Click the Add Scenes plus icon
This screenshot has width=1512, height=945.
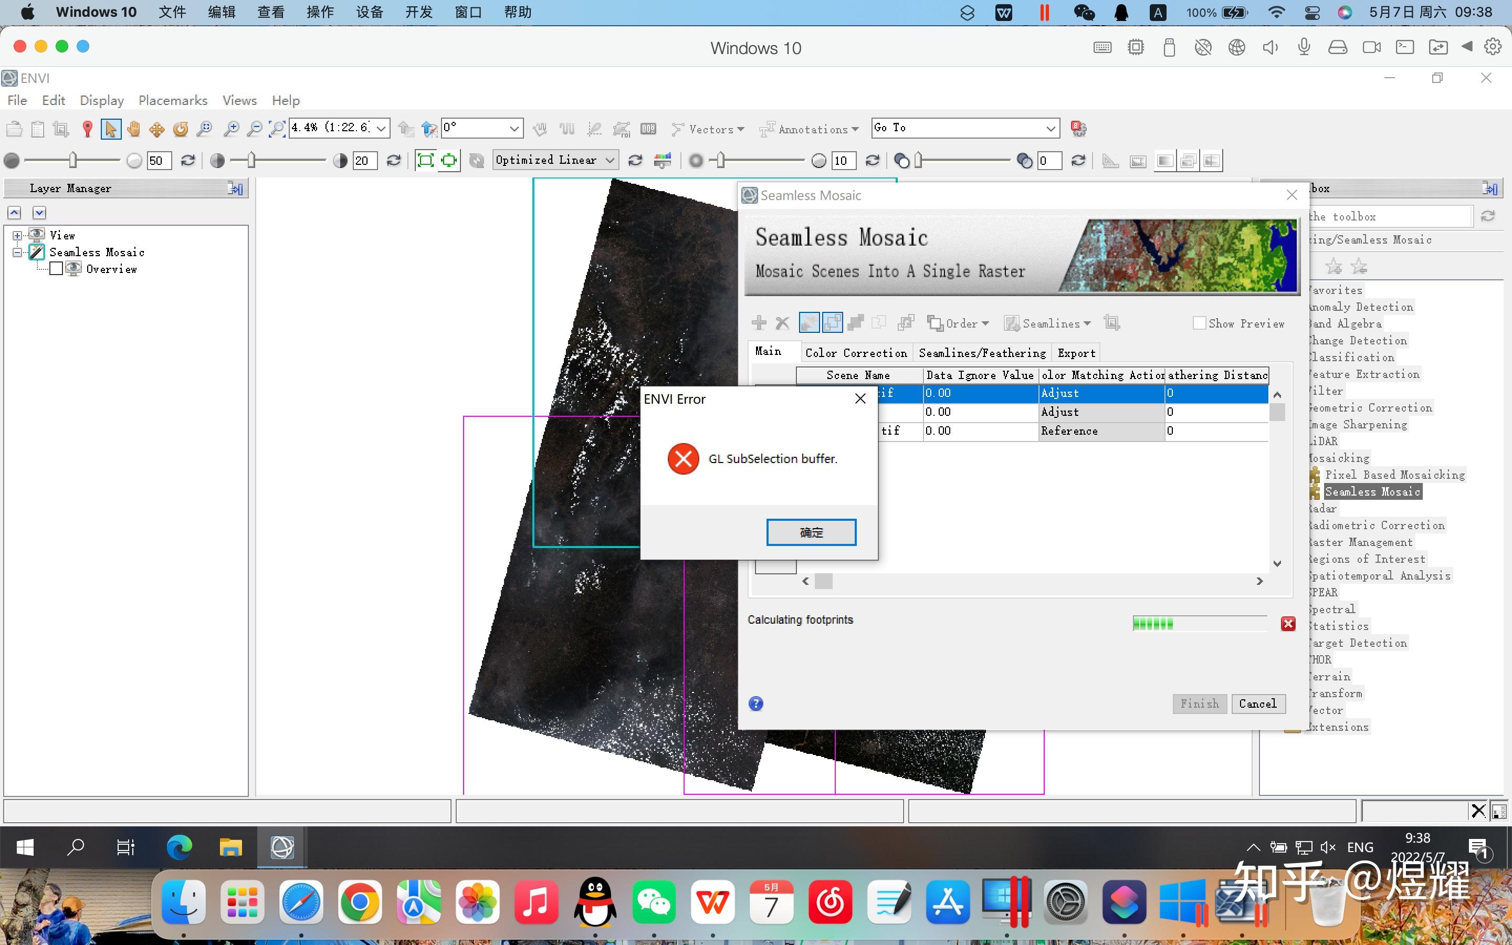tap(759, 323)
